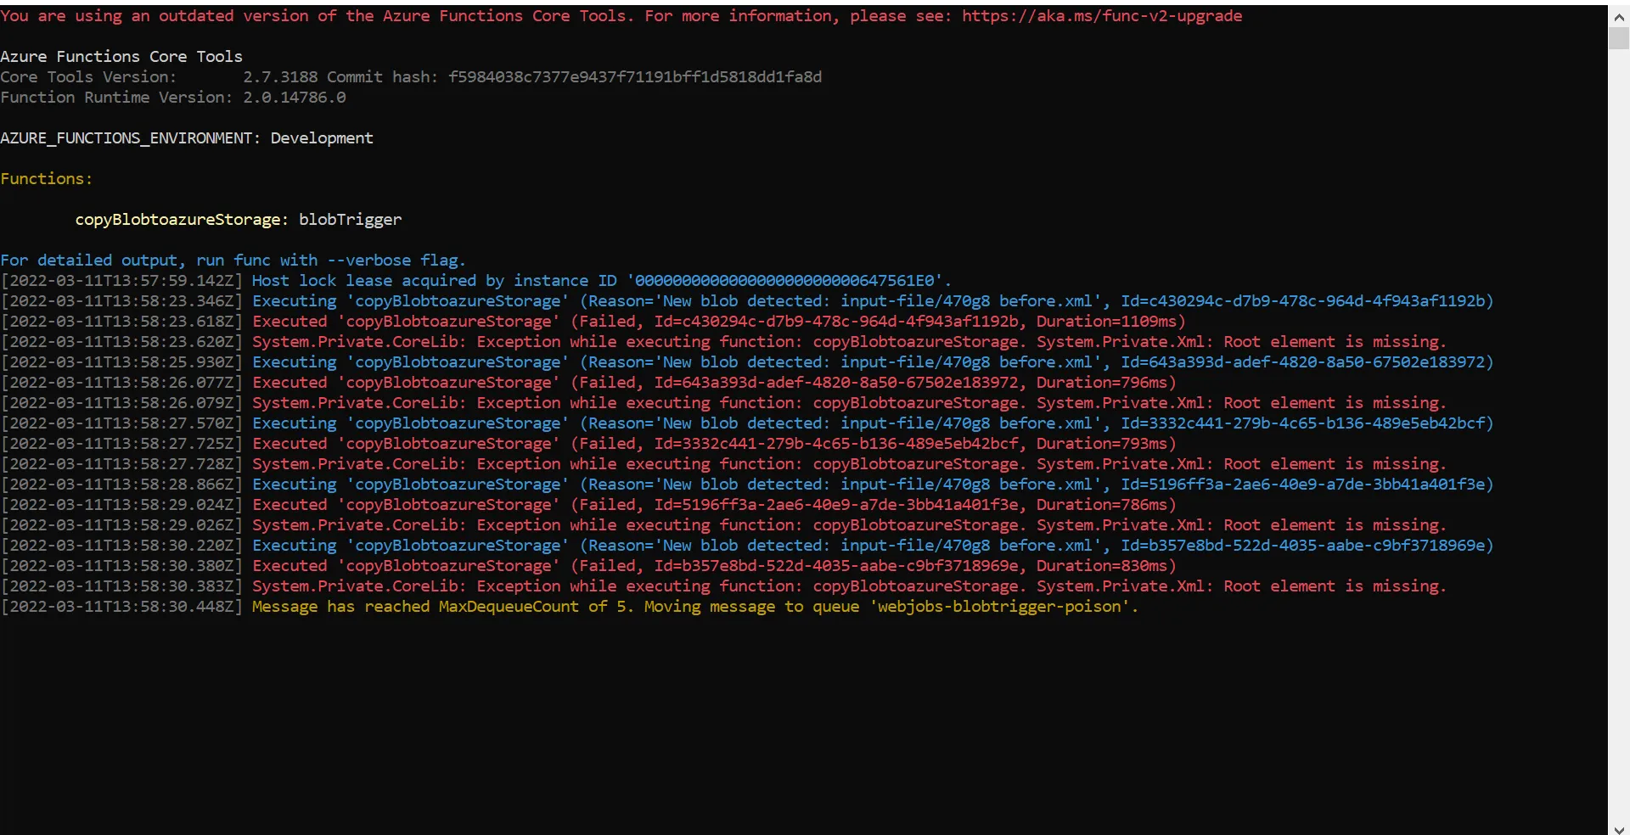Click the runtime version "2.0.14786.0"
Viewport: 1630px width, 835px height.
coord(295,98)
